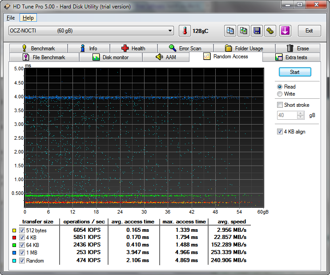Start the random access test
The width and height of the screenshot is (330, 275).
295,72
